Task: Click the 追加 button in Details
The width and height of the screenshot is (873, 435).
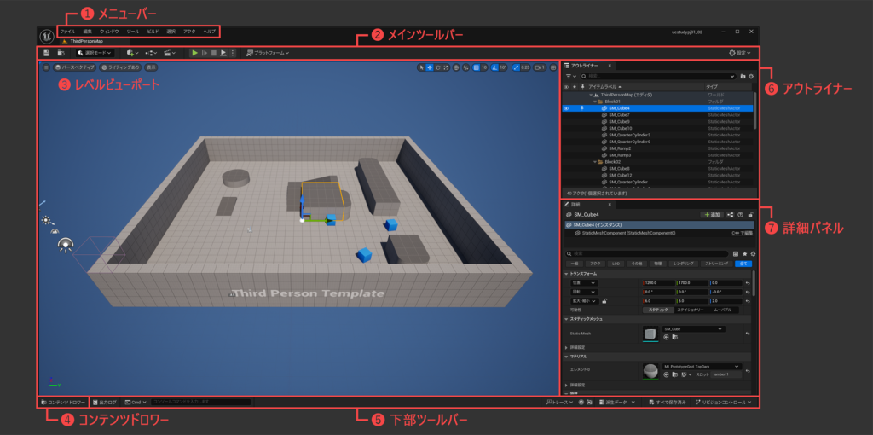Action: (712, 214)
